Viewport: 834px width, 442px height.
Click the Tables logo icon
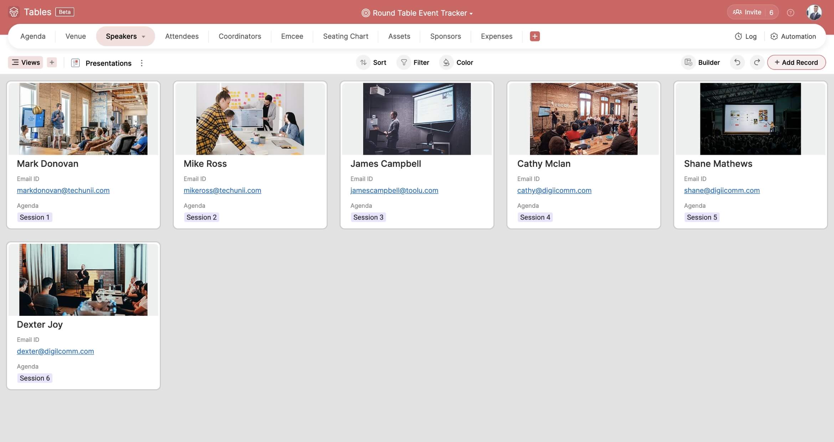click(14, 12)
